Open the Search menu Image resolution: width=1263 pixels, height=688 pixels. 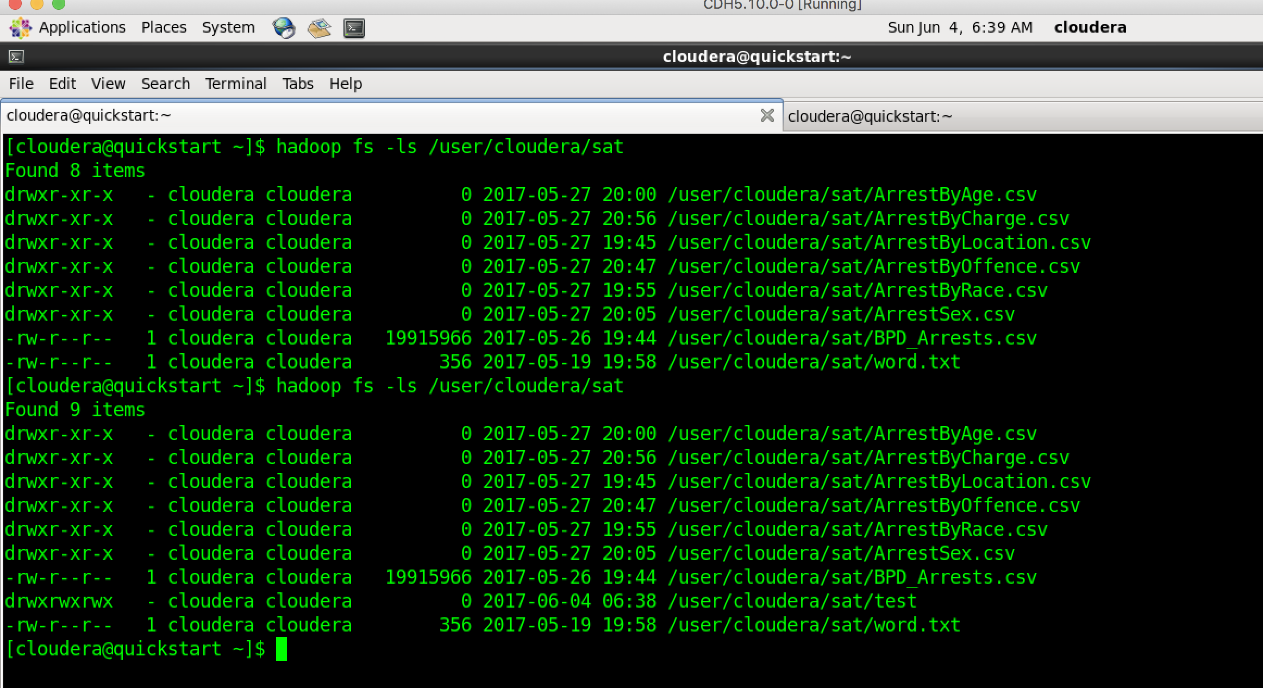point(165,84)
